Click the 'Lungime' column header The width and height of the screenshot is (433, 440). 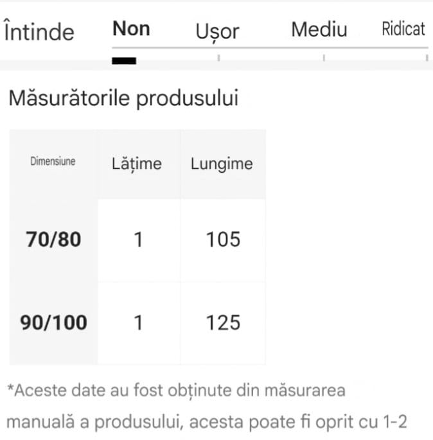222,164
